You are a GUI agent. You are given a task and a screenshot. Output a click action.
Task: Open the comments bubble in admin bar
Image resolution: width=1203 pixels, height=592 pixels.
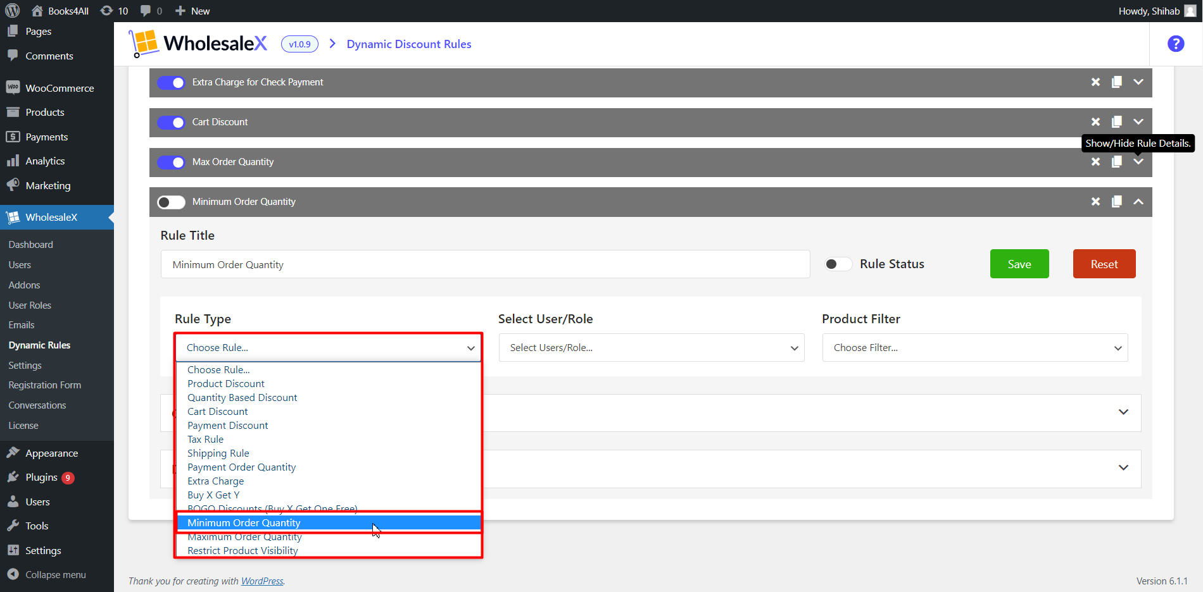tap(151, 11)
